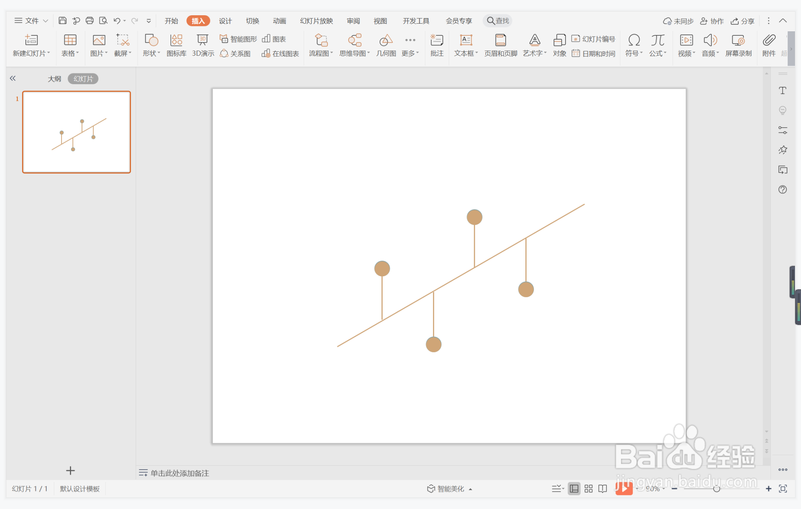Switch slide panel to 幻灯片 view
Viewport: 801px width, 509px height.
(x=83, y=79)
